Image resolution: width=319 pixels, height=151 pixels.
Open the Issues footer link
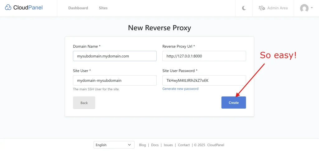point(168,145)
